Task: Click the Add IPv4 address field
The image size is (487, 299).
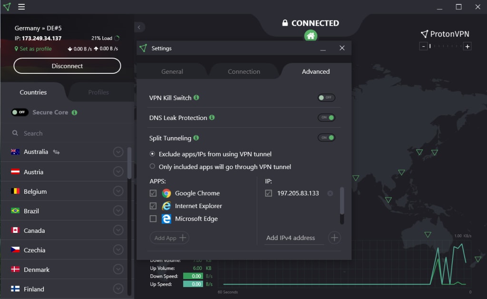Action: (x=294, y=238)
